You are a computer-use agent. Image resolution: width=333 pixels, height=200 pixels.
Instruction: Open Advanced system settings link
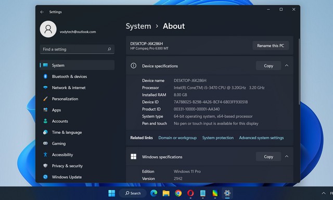[x=261, y=137]
